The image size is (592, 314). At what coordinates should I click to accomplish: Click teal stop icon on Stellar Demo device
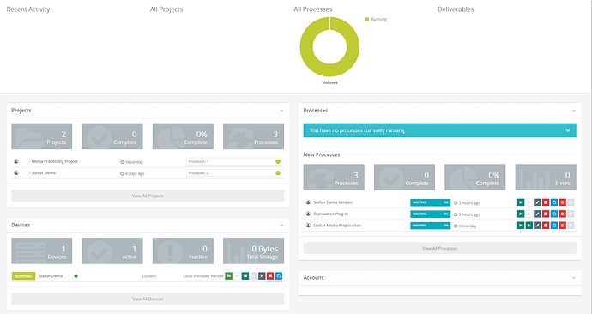(245, 276)
